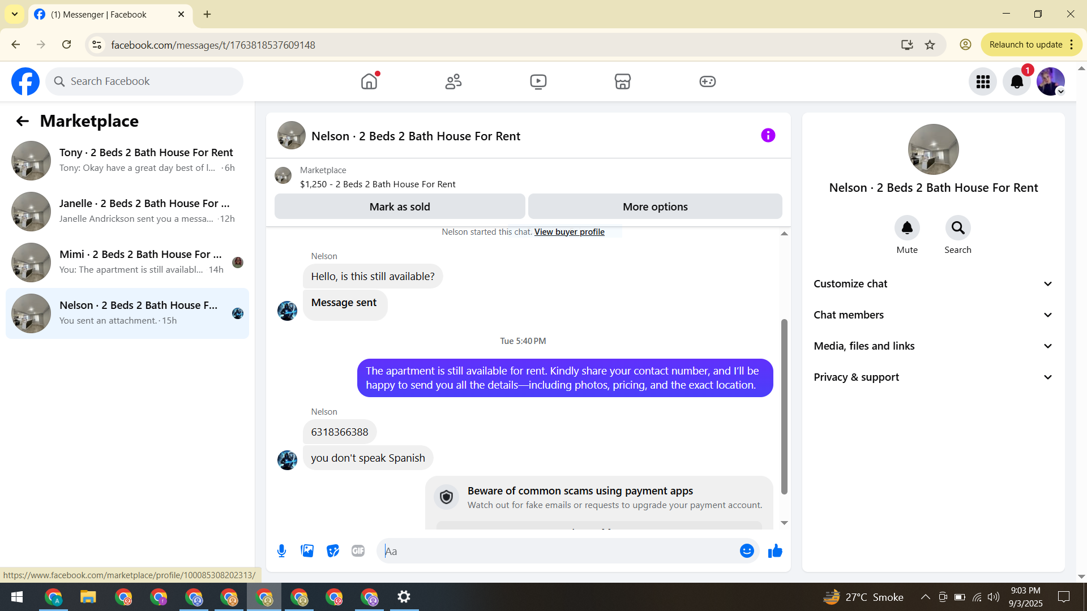1087x611 pixels.
Task: Close the Messenger browser tab
Action: click(x=181, y=14)
